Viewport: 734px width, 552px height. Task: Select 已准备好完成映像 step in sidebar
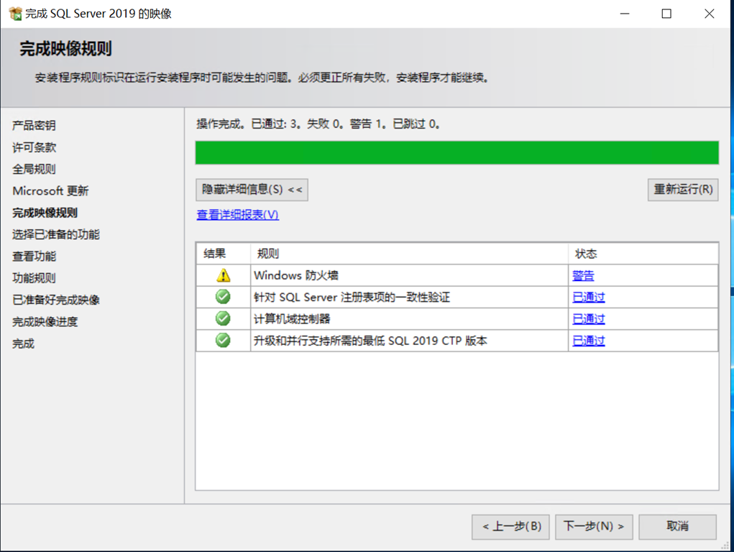[55, 300]
